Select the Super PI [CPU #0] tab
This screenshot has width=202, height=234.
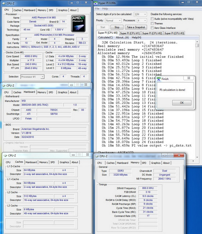[108, 33]
